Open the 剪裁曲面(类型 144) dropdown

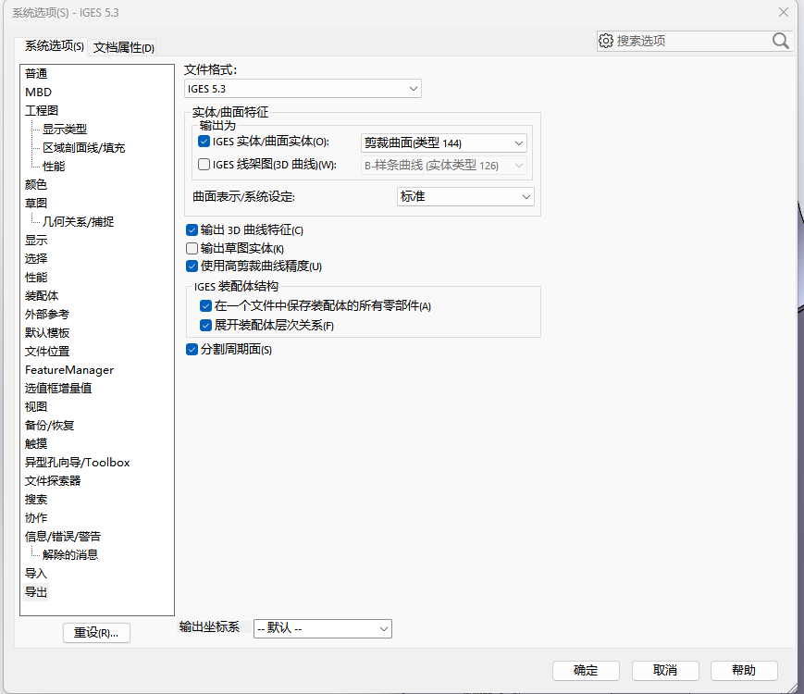pyautogui.click(x=443, y=143)
